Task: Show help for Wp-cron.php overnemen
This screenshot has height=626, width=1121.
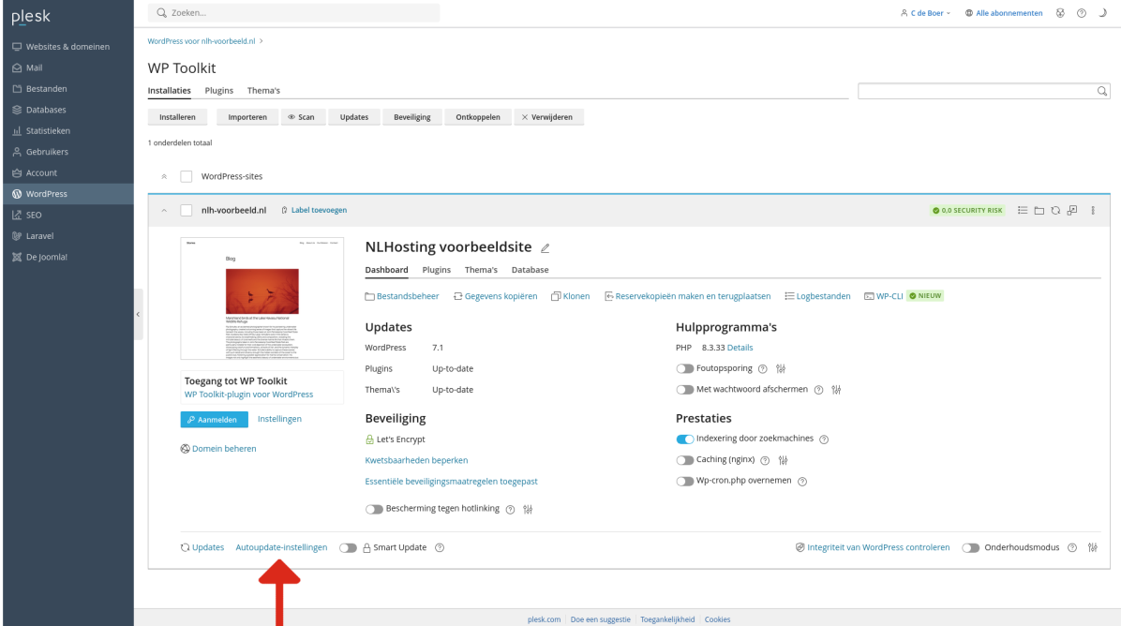Action: click(802, 482)
